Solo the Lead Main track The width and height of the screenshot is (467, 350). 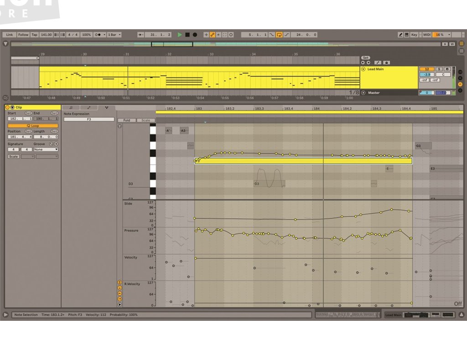tap(439, 69)
